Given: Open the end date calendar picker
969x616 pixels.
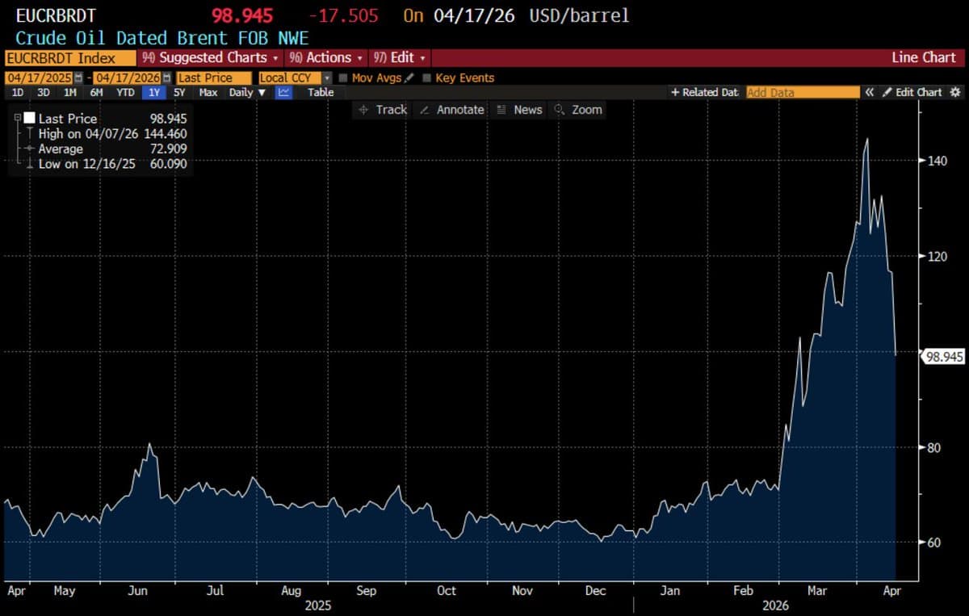Looking at the screenshot, I should pyautogui.click(x=166, y=78).
